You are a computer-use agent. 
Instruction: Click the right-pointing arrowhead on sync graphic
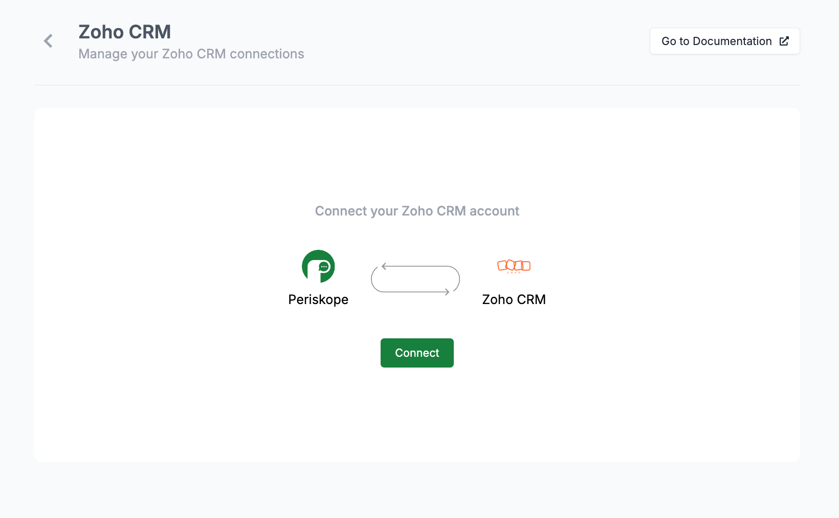[x=447, y=292]
